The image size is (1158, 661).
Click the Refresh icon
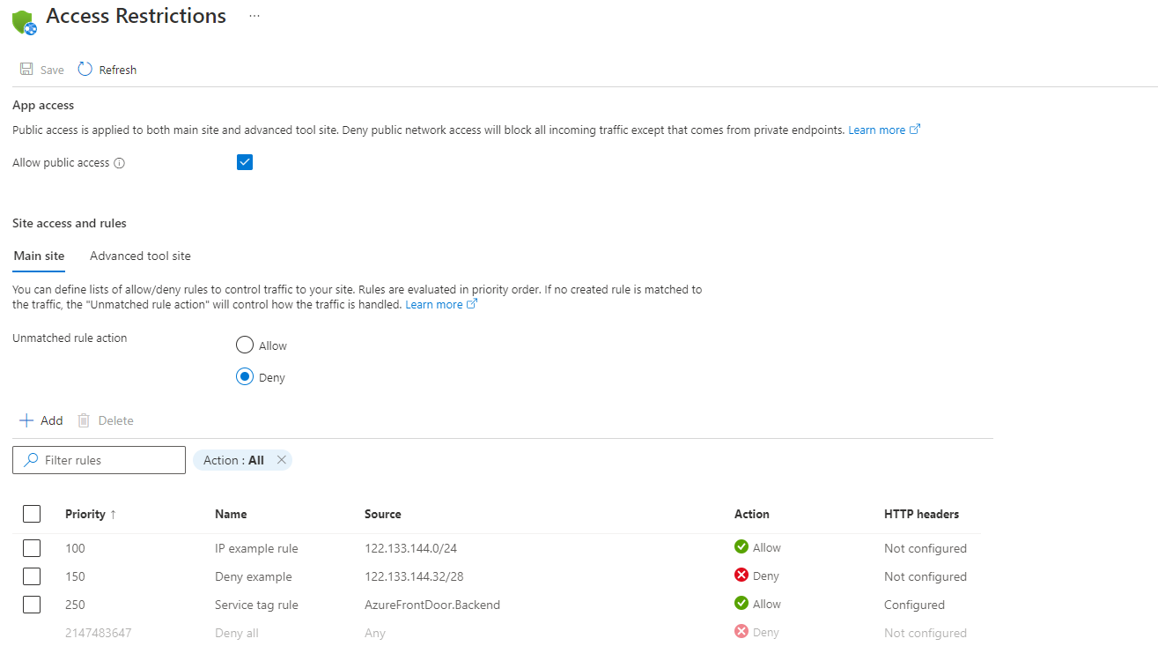coord(84,69)
